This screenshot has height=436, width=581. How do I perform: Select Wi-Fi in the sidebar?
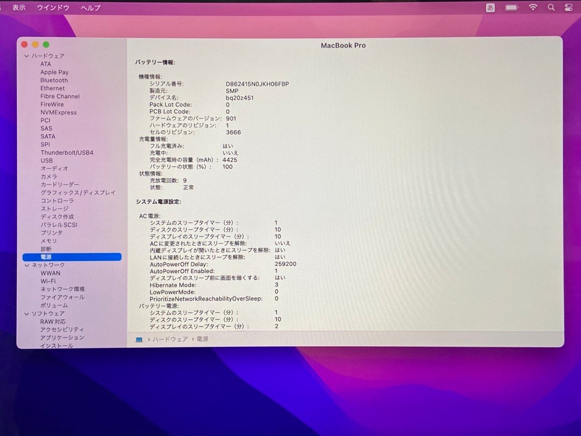pos(48,282)
